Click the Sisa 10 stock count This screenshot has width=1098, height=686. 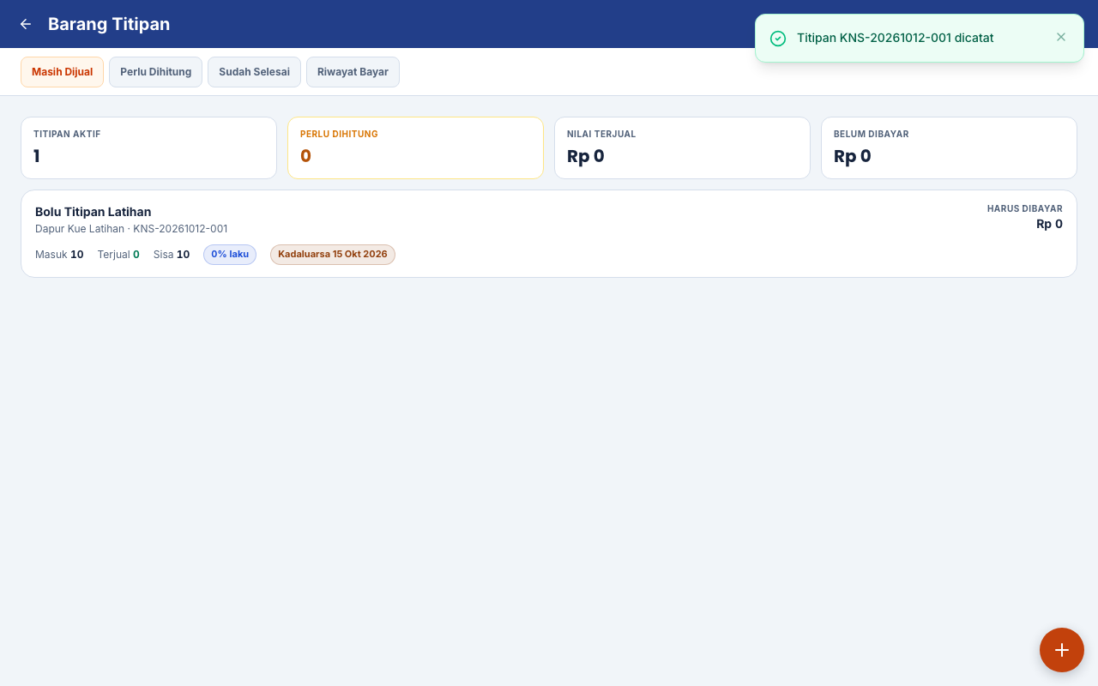[x=172, y=255]
